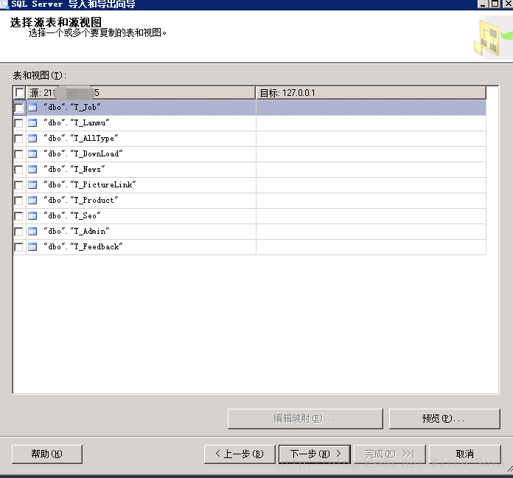Click the table icon beside T_News
Image resolution: width=513 pixels, height=478 pixels.
(32, 170)
